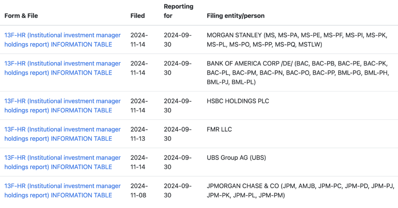Image resolution: width=398 pixels, height=208 pixels.
Task: Click the Reporting for column header
Action: [x=179, y=11]
